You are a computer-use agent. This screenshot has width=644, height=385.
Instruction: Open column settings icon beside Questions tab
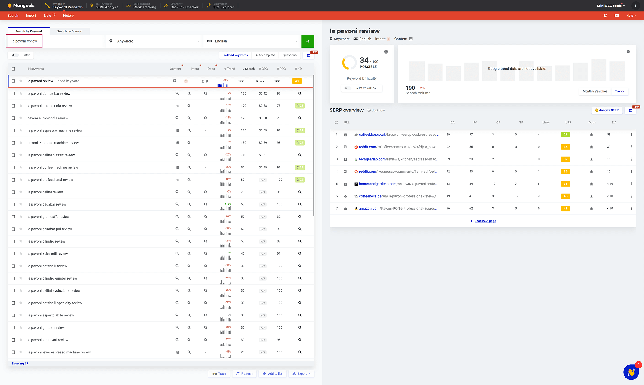(309, 55)
